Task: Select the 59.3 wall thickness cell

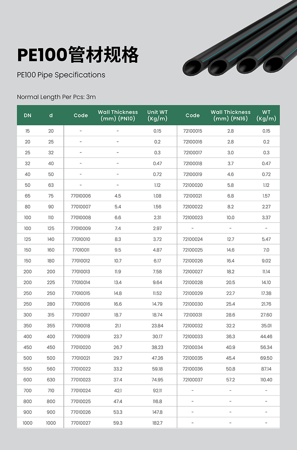Action: [118, 423]
